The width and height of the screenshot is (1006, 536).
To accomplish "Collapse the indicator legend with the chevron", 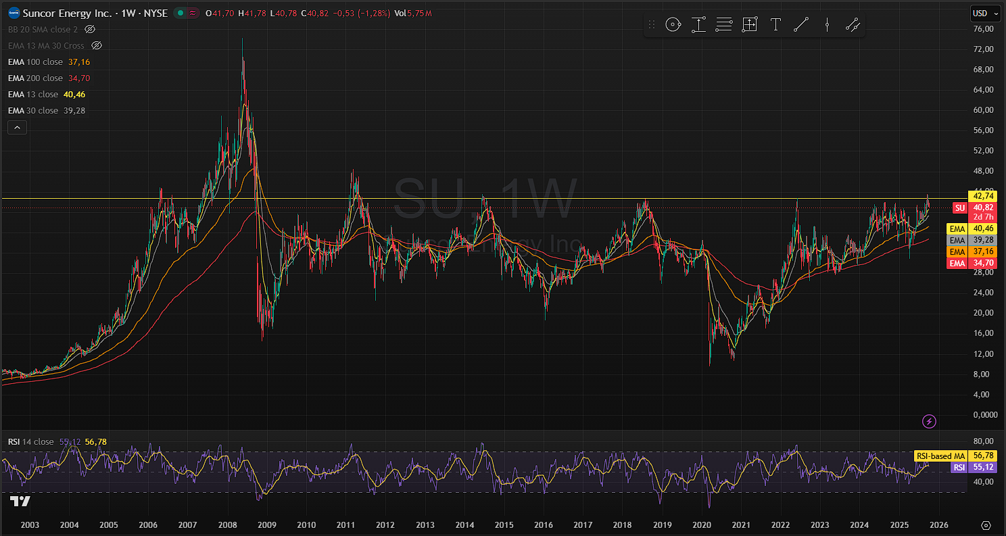I will click(17, 127).
